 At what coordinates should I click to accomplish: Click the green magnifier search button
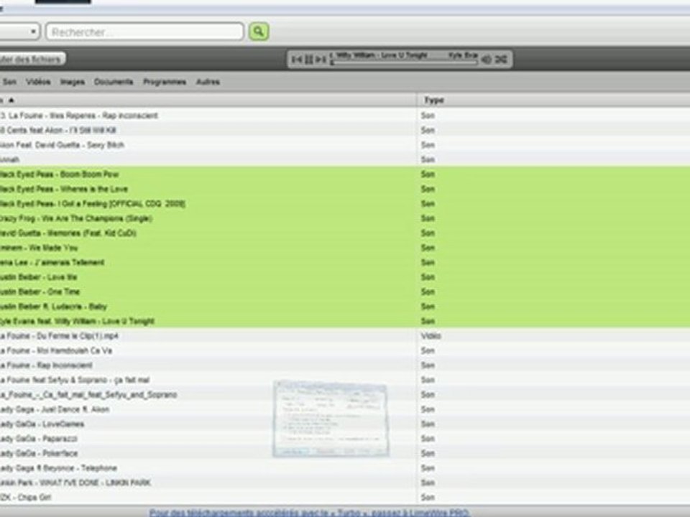pos(259,32)
